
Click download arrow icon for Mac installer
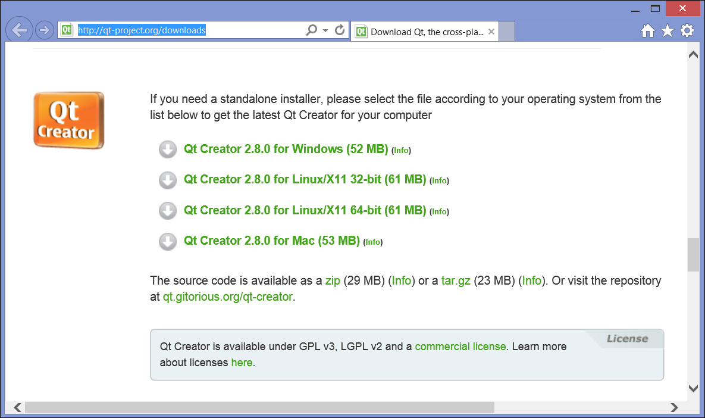168,241
